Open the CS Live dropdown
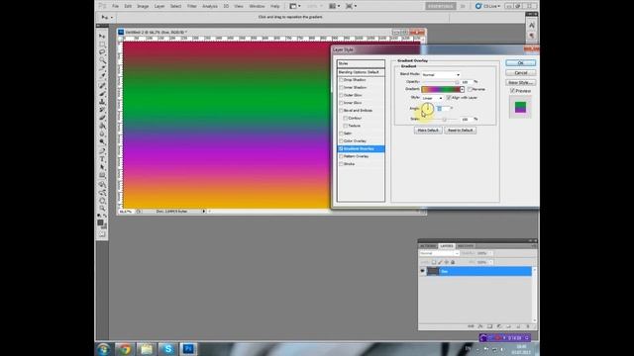The width and height of the screenshot is (634, 356). click(488, 6)
